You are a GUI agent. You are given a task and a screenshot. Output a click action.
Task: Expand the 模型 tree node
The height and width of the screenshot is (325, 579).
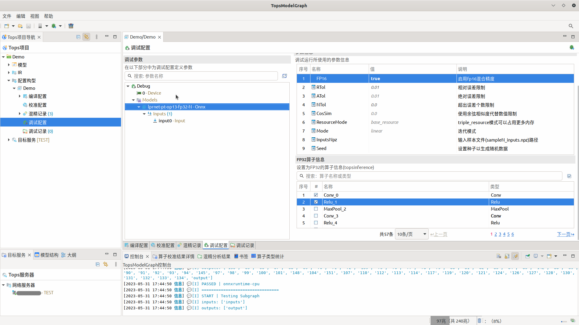(x=9, y=64)
